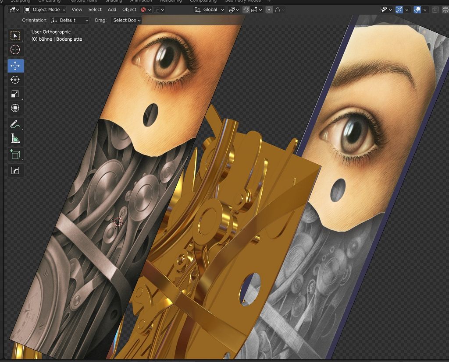Click the 'User Orthographic' viewport label
Viewport: 449px width, 362px height.
pos(51,32)
